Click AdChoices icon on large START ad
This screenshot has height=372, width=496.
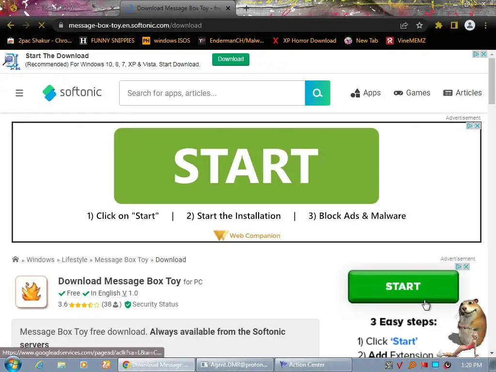point(470,126)
